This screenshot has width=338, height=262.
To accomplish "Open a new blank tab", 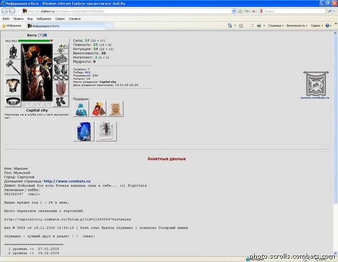I will (109, 26).
